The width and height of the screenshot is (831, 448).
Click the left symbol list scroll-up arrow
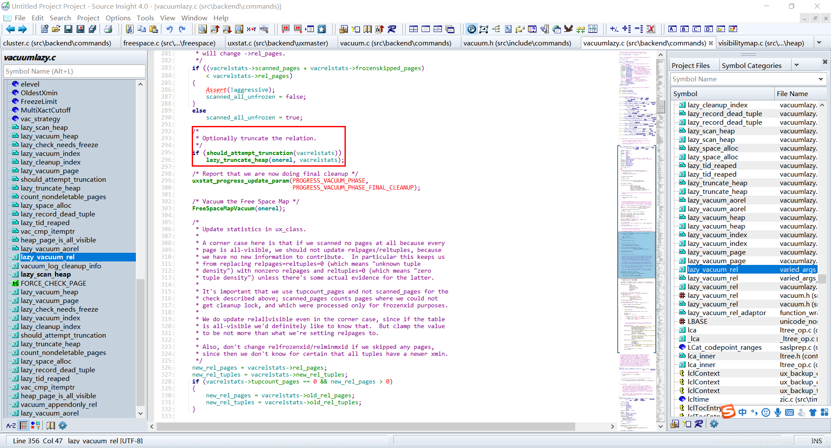(x=140, y=84)
